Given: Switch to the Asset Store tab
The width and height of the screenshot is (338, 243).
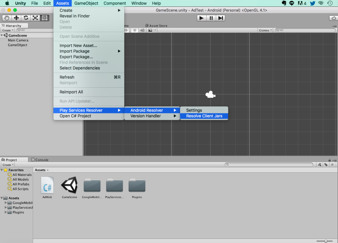Looking at the screenshot, I should tap(156, 26).
